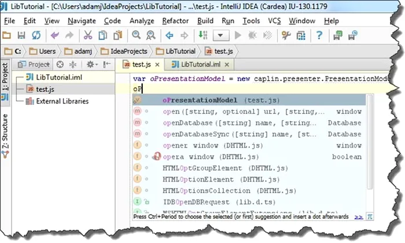The height and width of the screenshot is (243, 405).
Task: Click the C: breadcrumb in navigation bar
Action: click(13, 51)
